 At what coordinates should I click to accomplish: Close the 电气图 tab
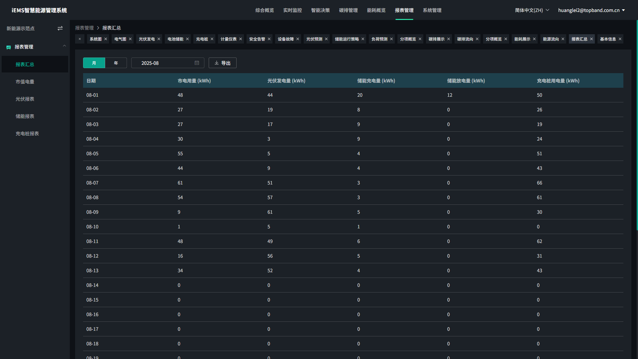pyautogui.click(x=130, y=39)
